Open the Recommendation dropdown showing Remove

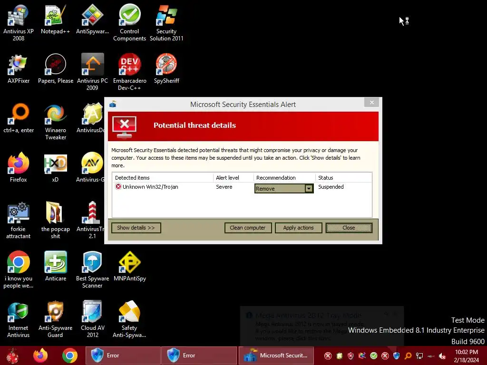[x=284, y=188]
